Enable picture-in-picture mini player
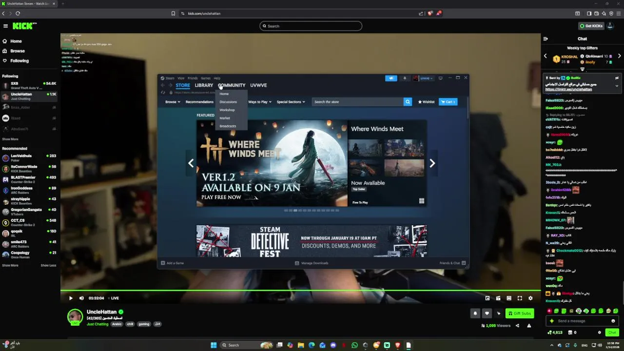 pyautogui.click(x=487, y=298)
